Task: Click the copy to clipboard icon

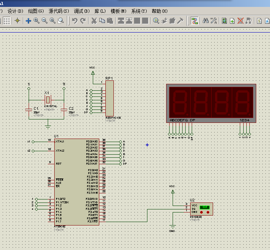Action: (x=102, y=21)
